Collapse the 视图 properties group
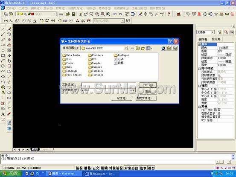The image size is (236, 177). point(199,86)
